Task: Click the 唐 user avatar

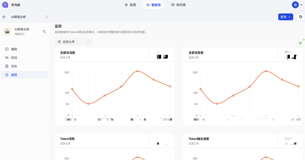Action: (295, 5)
